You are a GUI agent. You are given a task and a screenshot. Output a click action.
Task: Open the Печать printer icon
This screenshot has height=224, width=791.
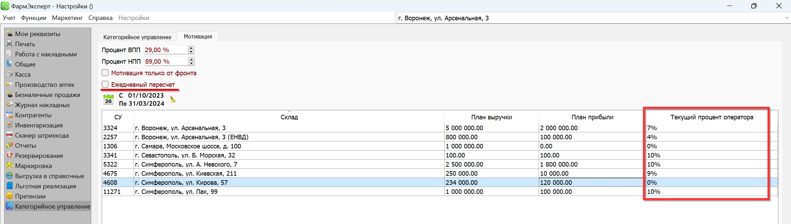pyautogui.click(x=9, y=44)
